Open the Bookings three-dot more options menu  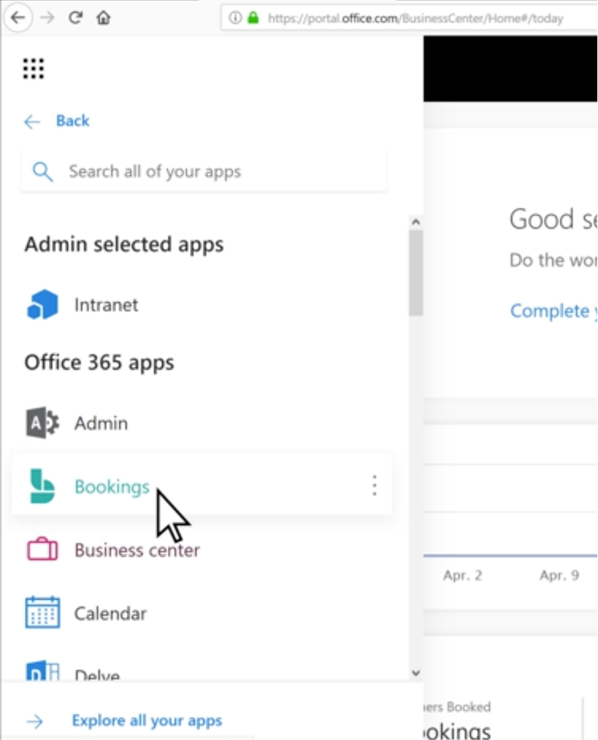tap(374, 486)
